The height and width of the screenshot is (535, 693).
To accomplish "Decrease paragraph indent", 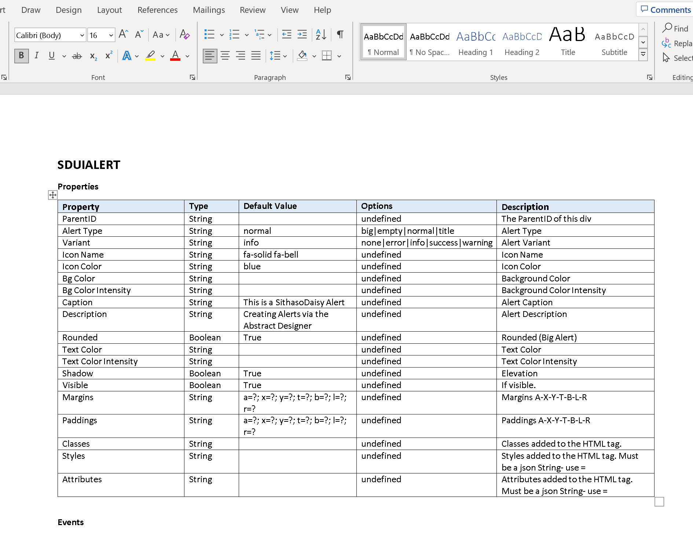I will [x=287, y=35].
